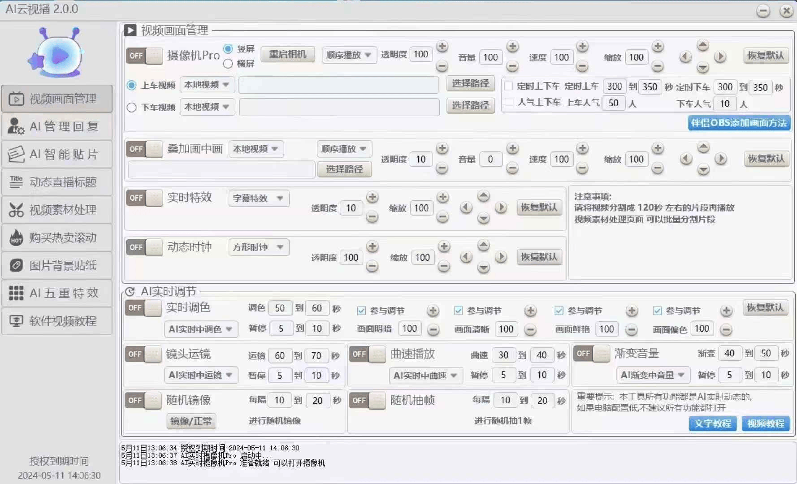Expand the 字幕特效 effect dropdown
Image resolution: width=797 pixels, height=484 pixels.
tap(258, 198)
